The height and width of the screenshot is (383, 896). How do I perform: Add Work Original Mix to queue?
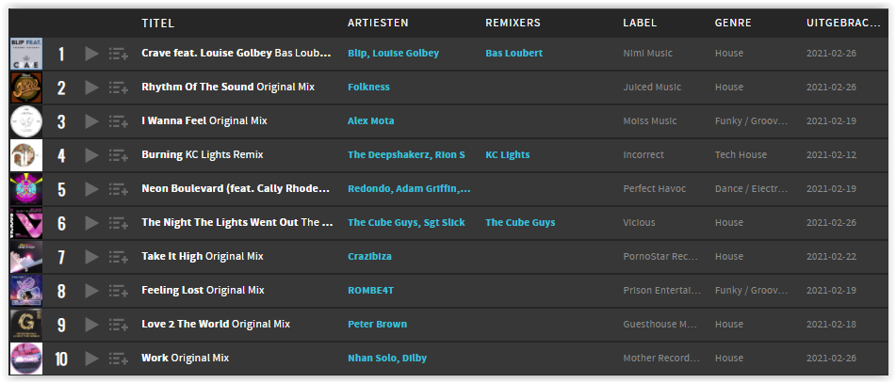pos(119,359)
